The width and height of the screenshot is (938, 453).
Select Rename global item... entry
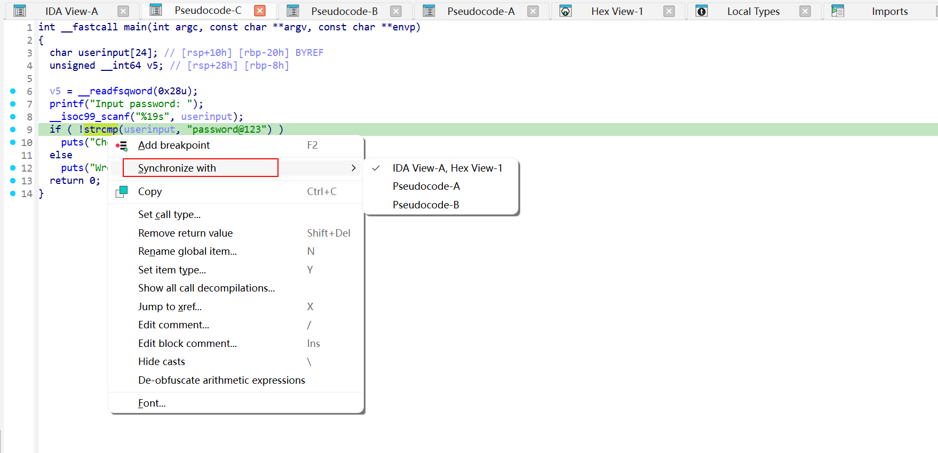pos(236,252)
